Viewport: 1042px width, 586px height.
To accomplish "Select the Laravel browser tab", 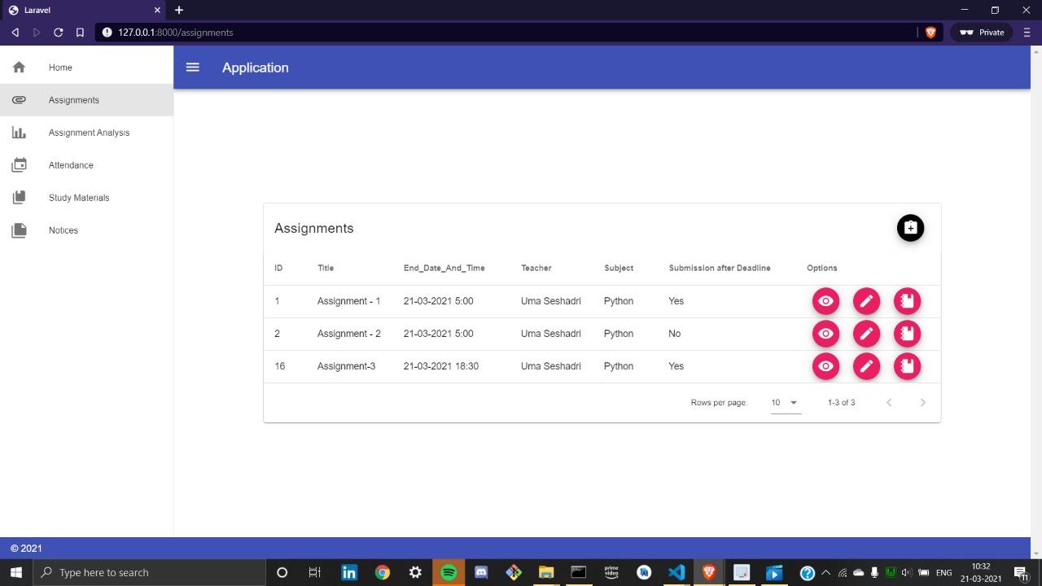I will [84, 10].
